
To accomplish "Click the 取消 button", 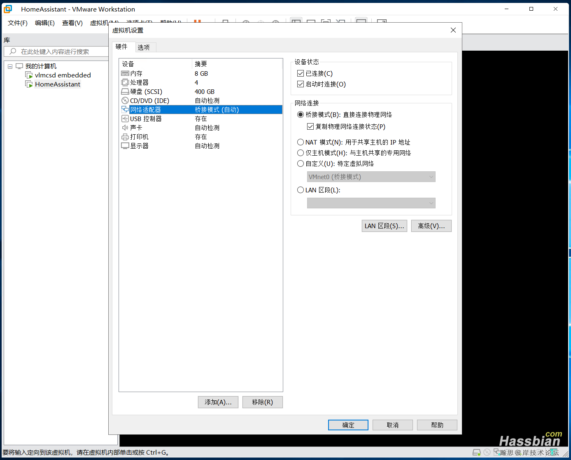I will click(393, 425).
